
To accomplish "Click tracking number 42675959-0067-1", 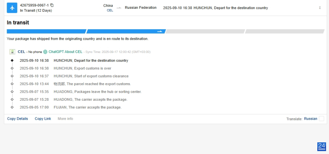I will [34, 5].
